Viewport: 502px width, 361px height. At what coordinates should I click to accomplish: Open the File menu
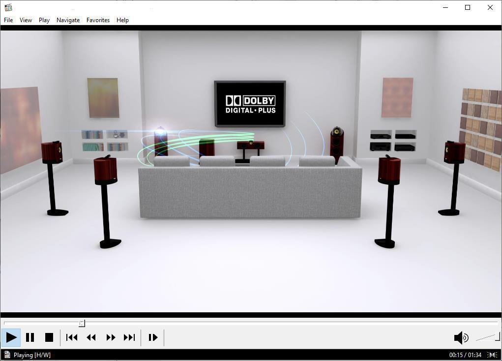pyautogui.click(x=8, y=20)
